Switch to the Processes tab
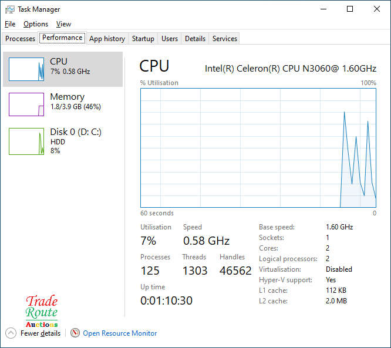Screen dimensions: 391x348 (21, 39)
